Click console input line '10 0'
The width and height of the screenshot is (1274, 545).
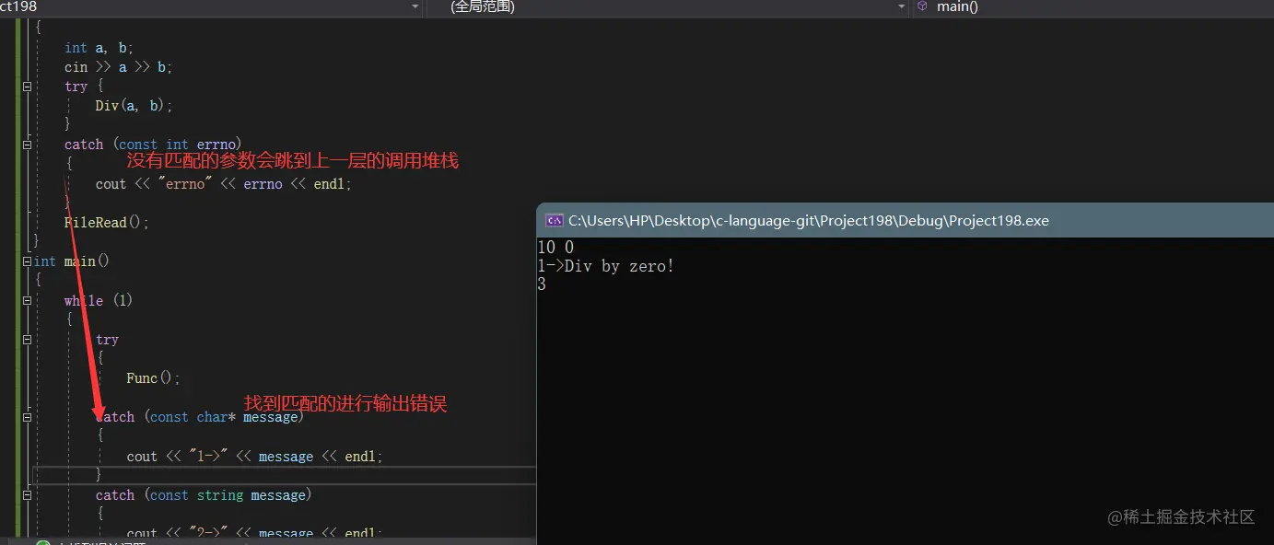point(555,248)
